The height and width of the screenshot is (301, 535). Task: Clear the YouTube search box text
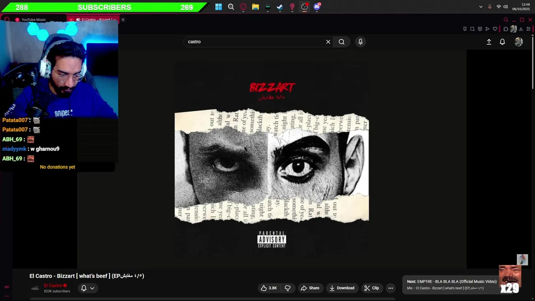[328, 42]
